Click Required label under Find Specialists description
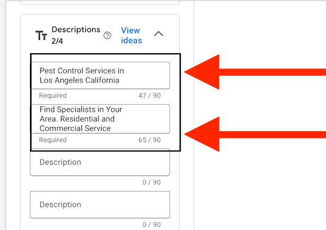 click(53, 140)
